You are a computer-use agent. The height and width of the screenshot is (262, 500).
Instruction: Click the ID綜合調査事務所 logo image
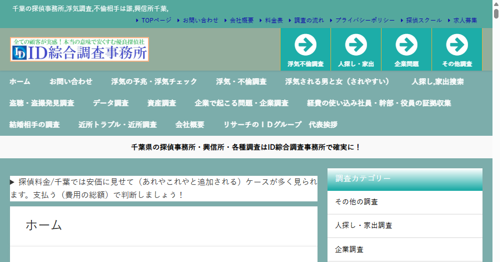pyautogui.click(x=79, y=49)
